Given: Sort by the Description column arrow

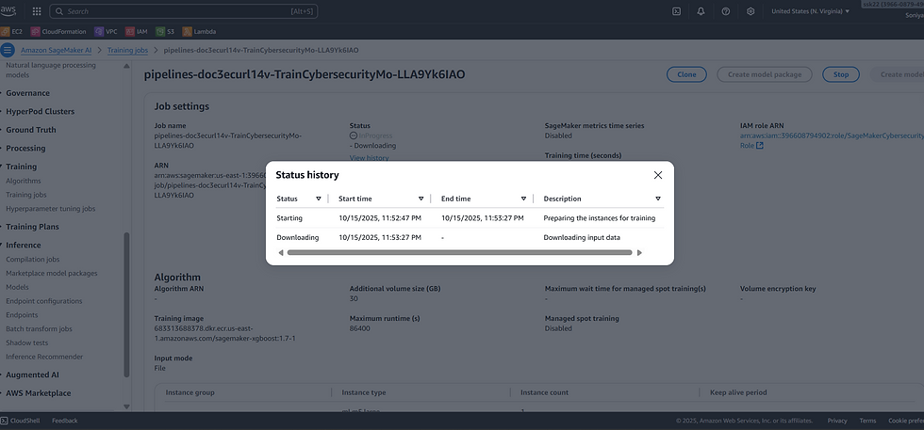Looking at the screenshot, I should (658, 199).
